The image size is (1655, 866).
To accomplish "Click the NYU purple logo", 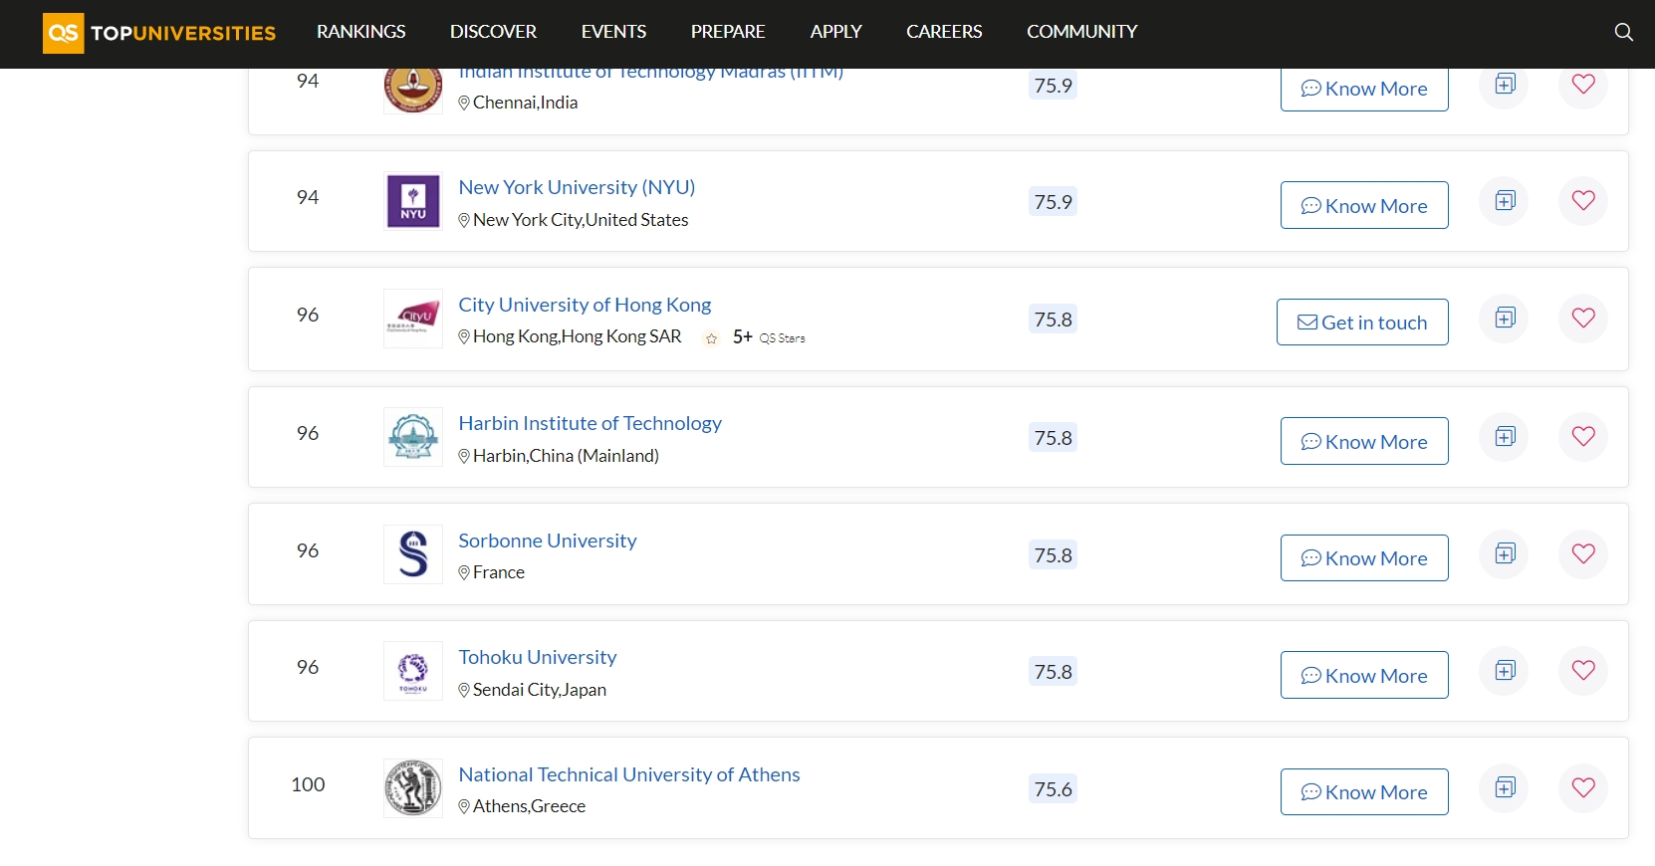I will (x=413, y=201).
